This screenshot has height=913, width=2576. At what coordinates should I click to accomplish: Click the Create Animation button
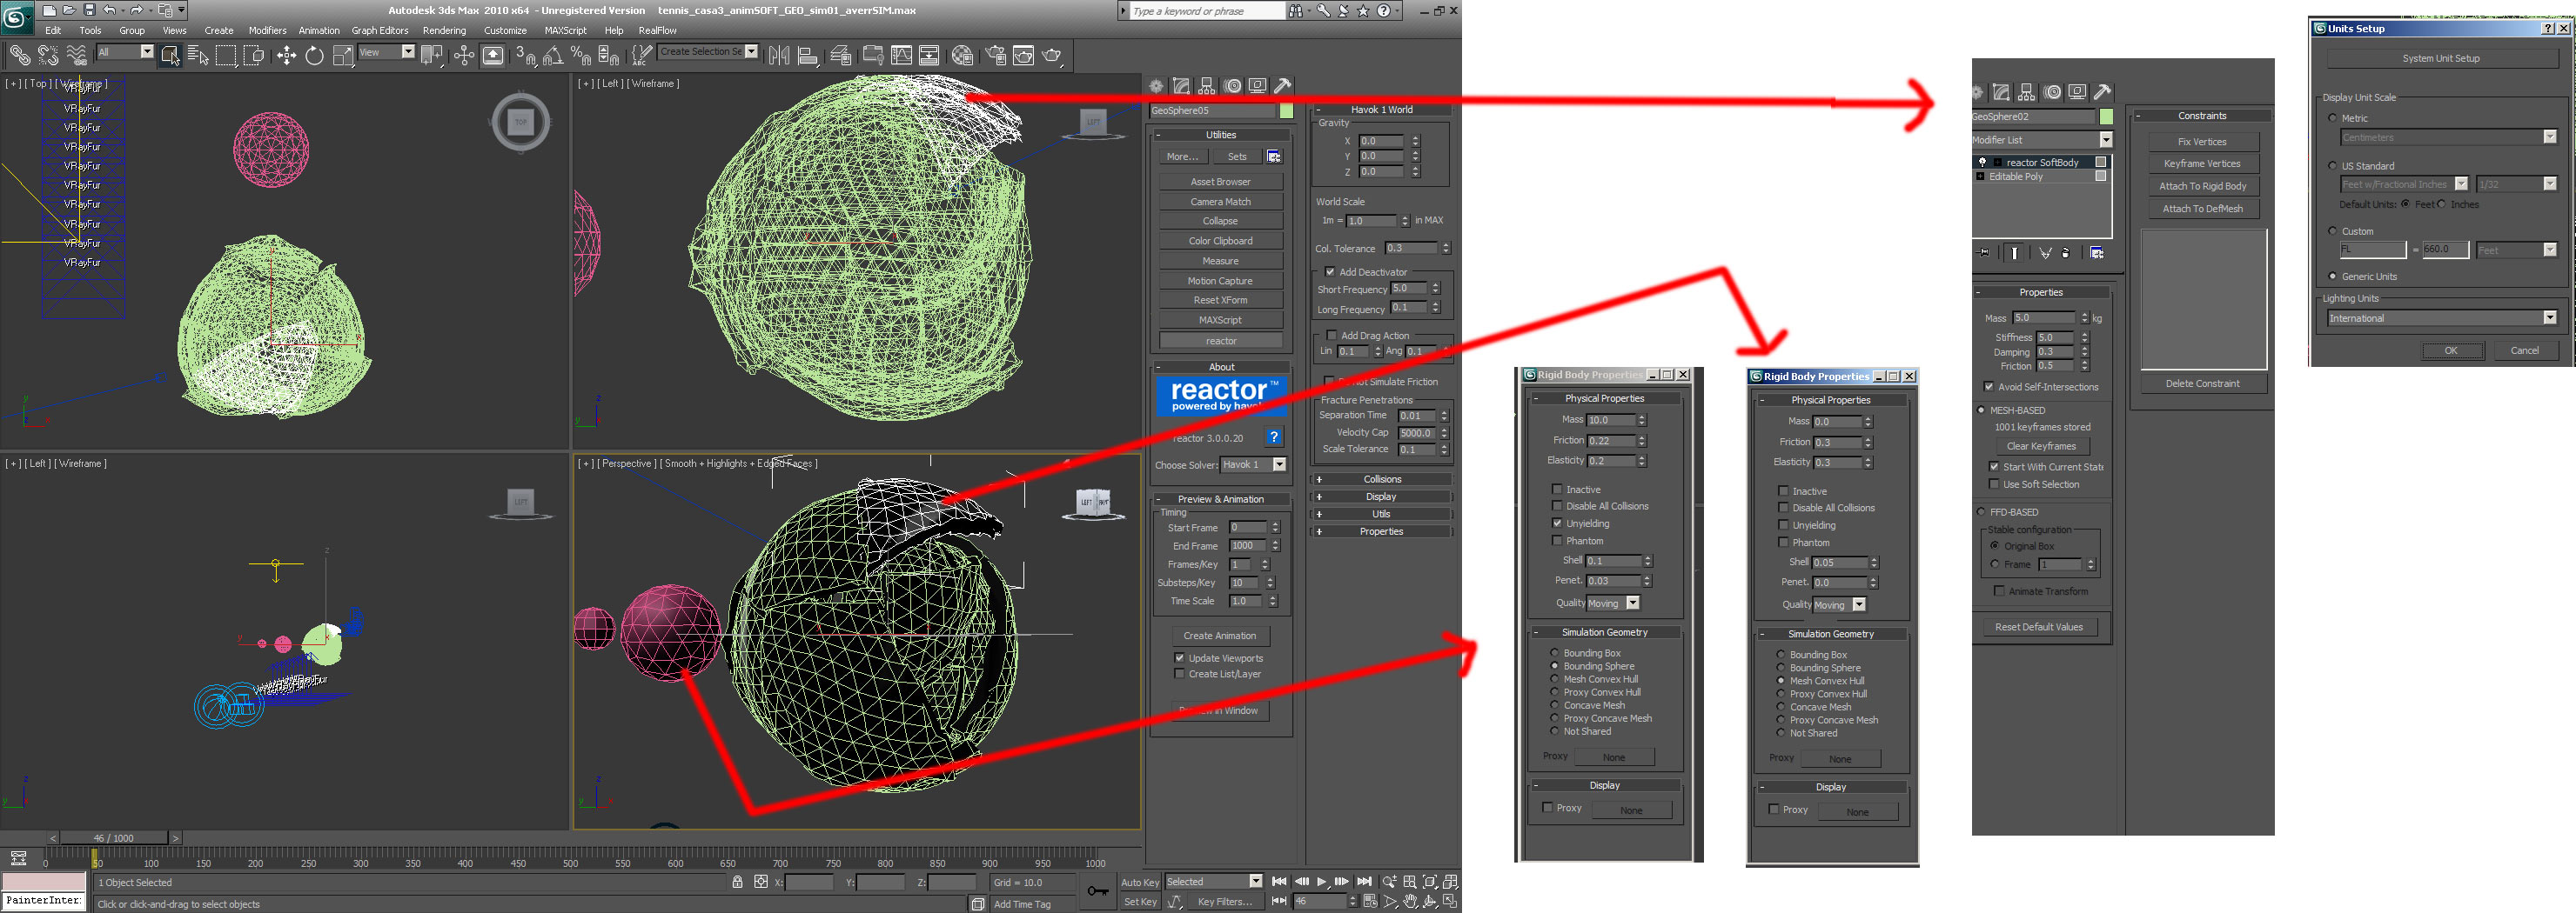click(x=1220, y=636)
